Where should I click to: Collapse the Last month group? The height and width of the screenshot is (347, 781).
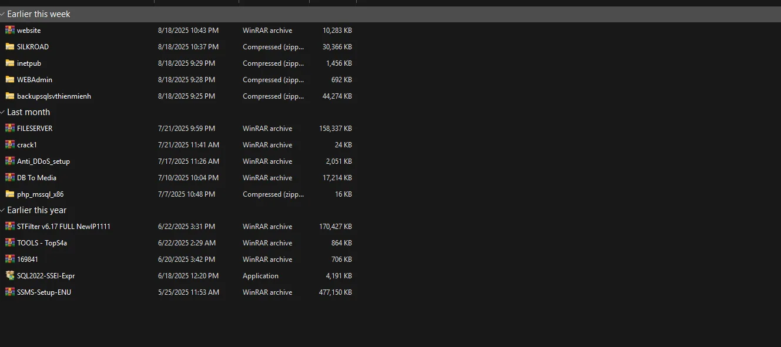pyautogui.click(x=3, y=112)
